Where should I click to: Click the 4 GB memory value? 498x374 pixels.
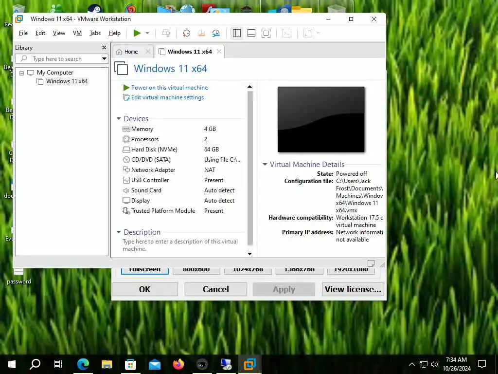(210, 129)
